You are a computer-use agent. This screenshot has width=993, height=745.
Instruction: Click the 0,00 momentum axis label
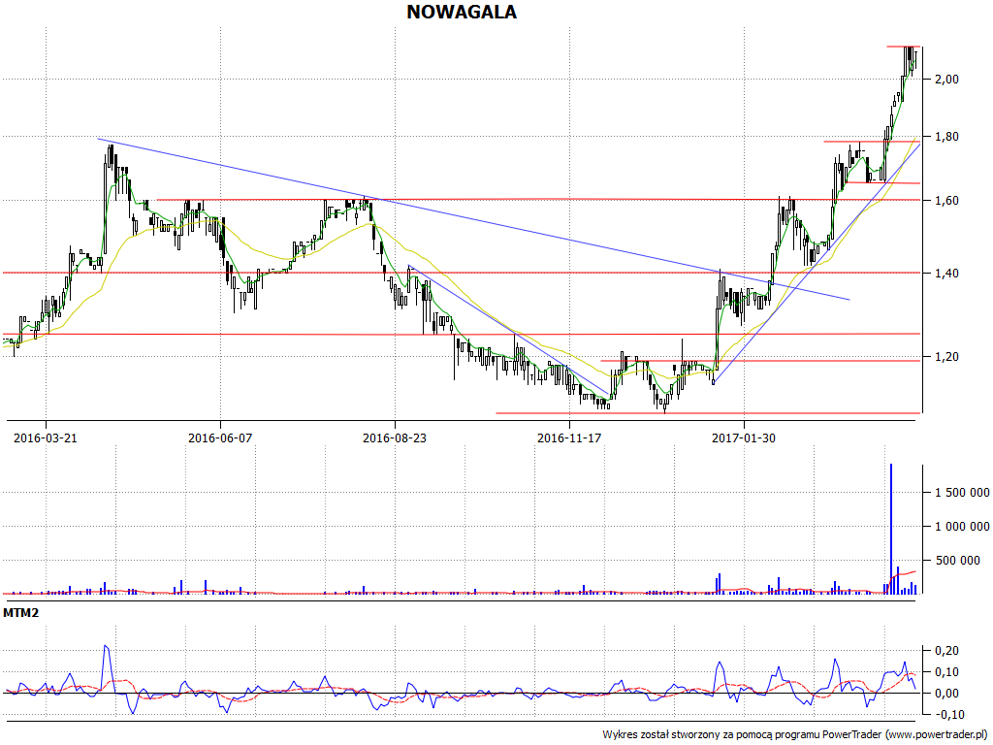click(946, 694)
